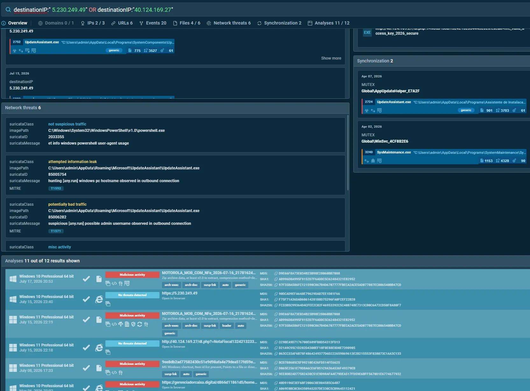Open the Files 4 / 6 tab
The height and width of the screenshot is (391, 530).
pos(187,23)
